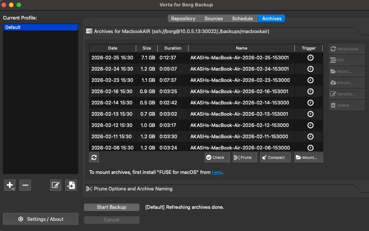
Task: Remove profile using the minus icon
Action: click(x=25, y=185)
